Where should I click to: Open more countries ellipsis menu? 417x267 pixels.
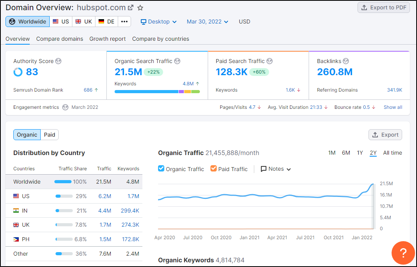pos(124,22)
